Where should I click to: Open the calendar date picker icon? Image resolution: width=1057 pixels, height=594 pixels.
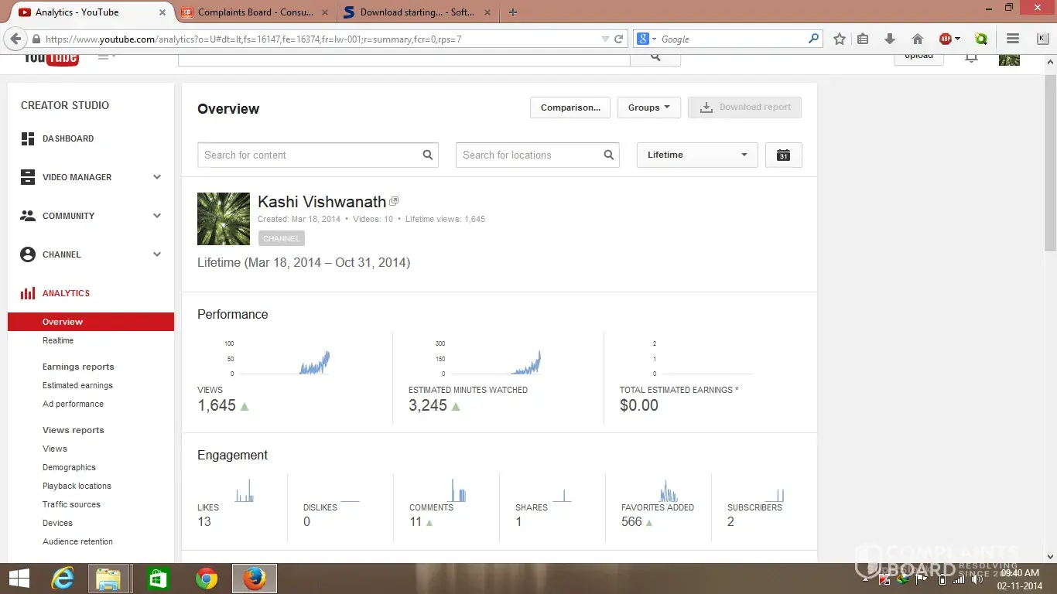point(783,155)
